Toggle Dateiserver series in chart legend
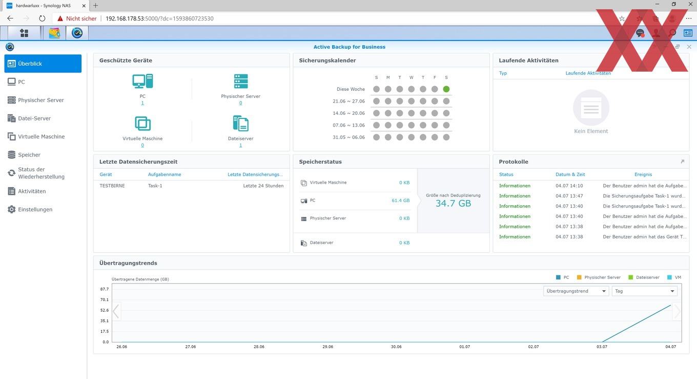Screen dimensions: 697x379 pyautogui.click(x=644, y=277)
